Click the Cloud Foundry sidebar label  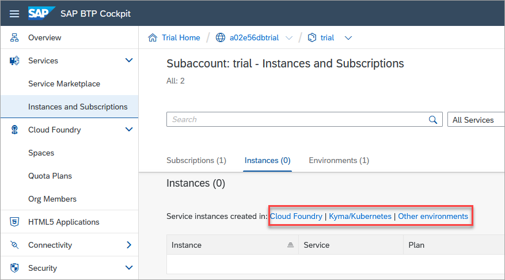pos(55,130)
